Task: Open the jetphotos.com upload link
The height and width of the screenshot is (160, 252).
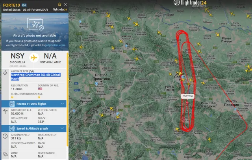Action: tap(55, 45)
